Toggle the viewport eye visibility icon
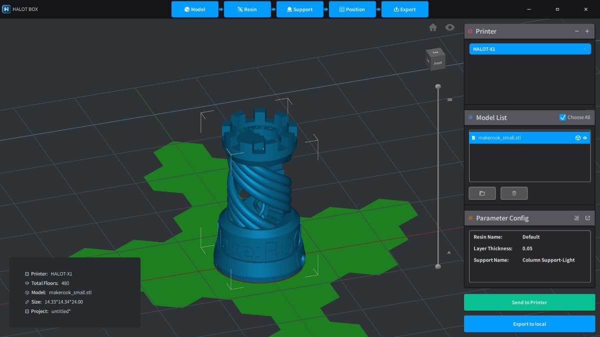600x337 pixels. coord(450,27)
